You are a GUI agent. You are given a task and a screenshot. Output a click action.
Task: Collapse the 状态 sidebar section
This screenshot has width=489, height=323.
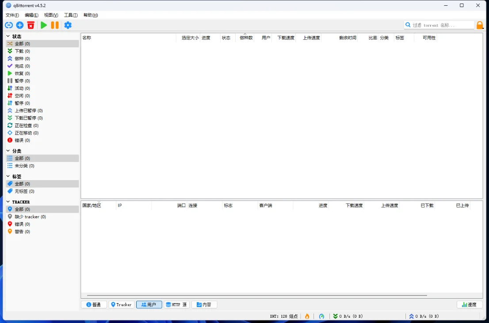(8, 36)
